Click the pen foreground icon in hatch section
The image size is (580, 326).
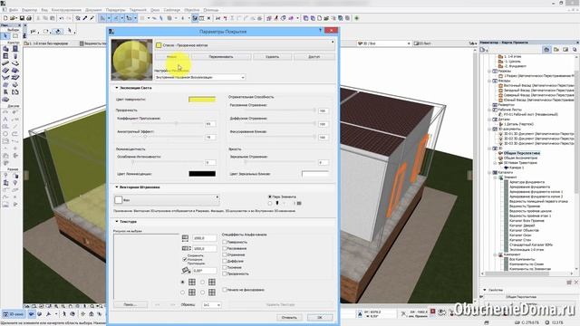click(277, 203)
